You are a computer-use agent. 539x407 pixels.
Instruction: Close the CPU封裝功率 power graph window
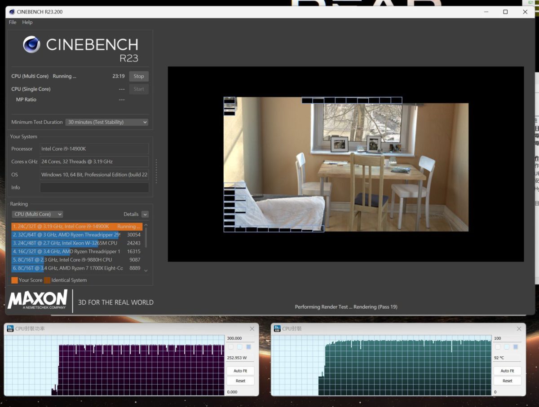click(252, 329)
